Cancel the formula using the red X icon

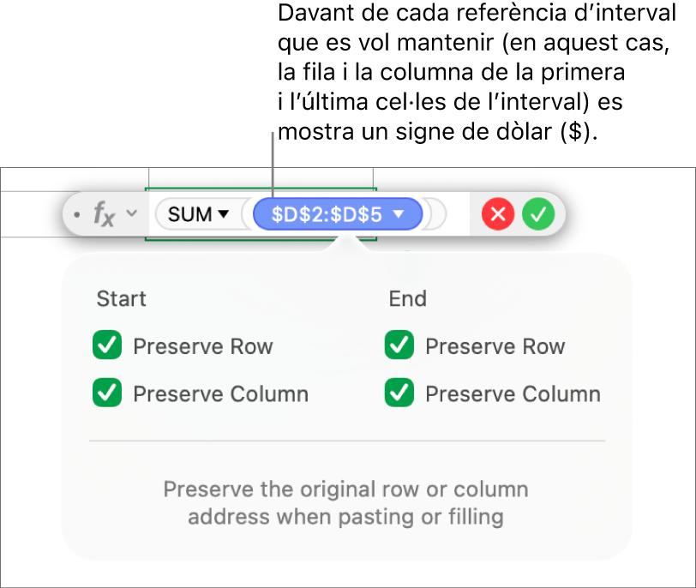(x=498, y=214)
